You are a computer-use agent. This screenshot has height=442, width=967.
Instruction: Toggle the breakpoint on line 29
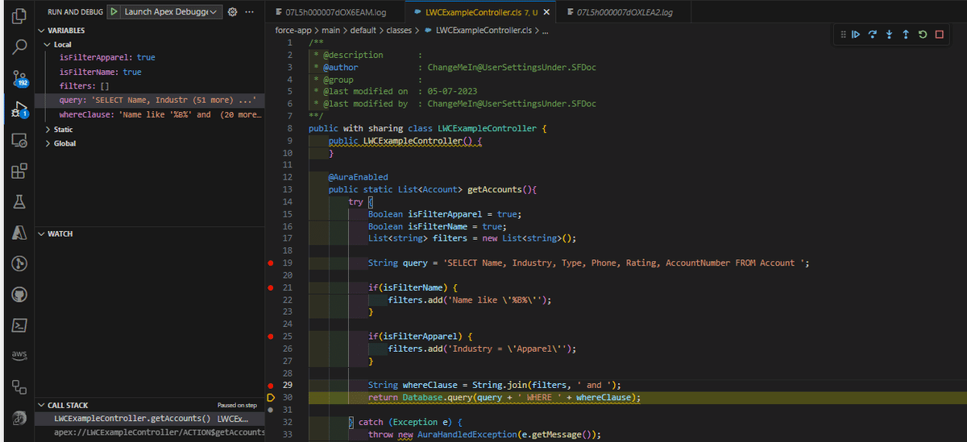point(271,386)
